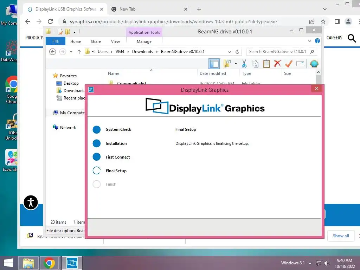Click the DisplayLink Graphics title bar icon
360x270 pixels.
pyautogui.click(x=91, y=90)
